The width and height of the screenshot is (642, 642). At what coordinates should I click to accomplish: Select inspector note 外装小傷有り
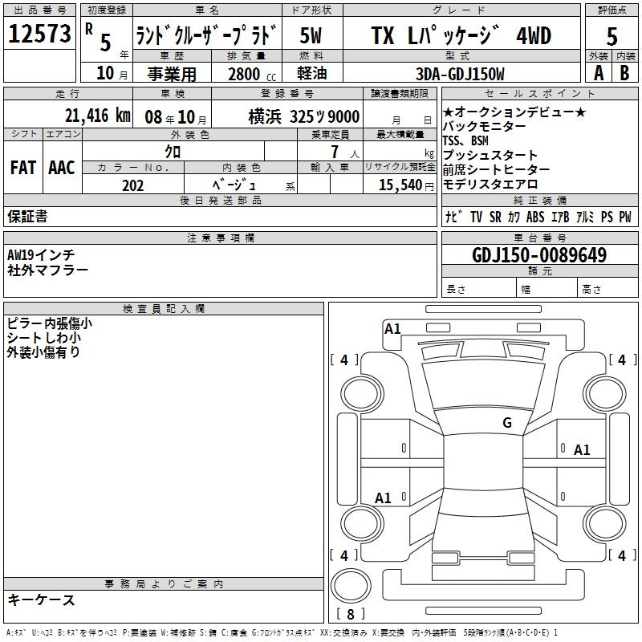coord(43,351)
